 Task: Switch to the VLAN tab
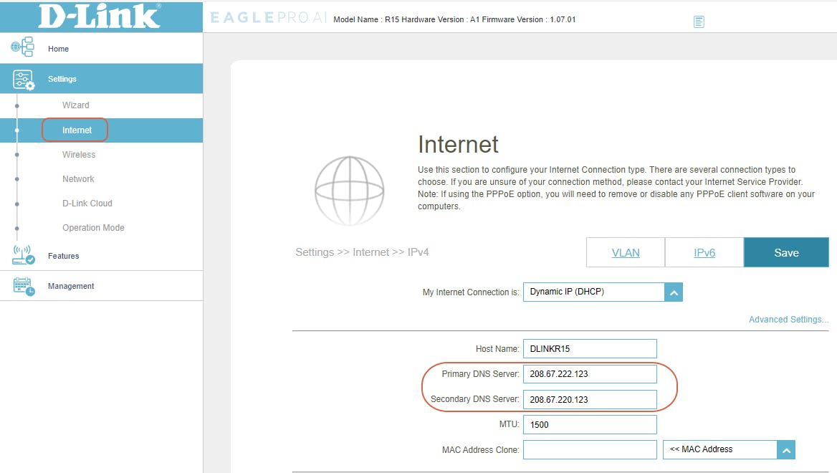(x=625, y=252)
